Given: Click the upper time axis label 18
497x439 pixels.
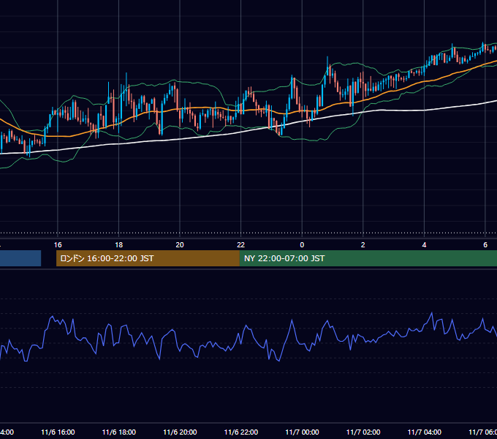Looking at the screenshot, I should pos(119,245).
